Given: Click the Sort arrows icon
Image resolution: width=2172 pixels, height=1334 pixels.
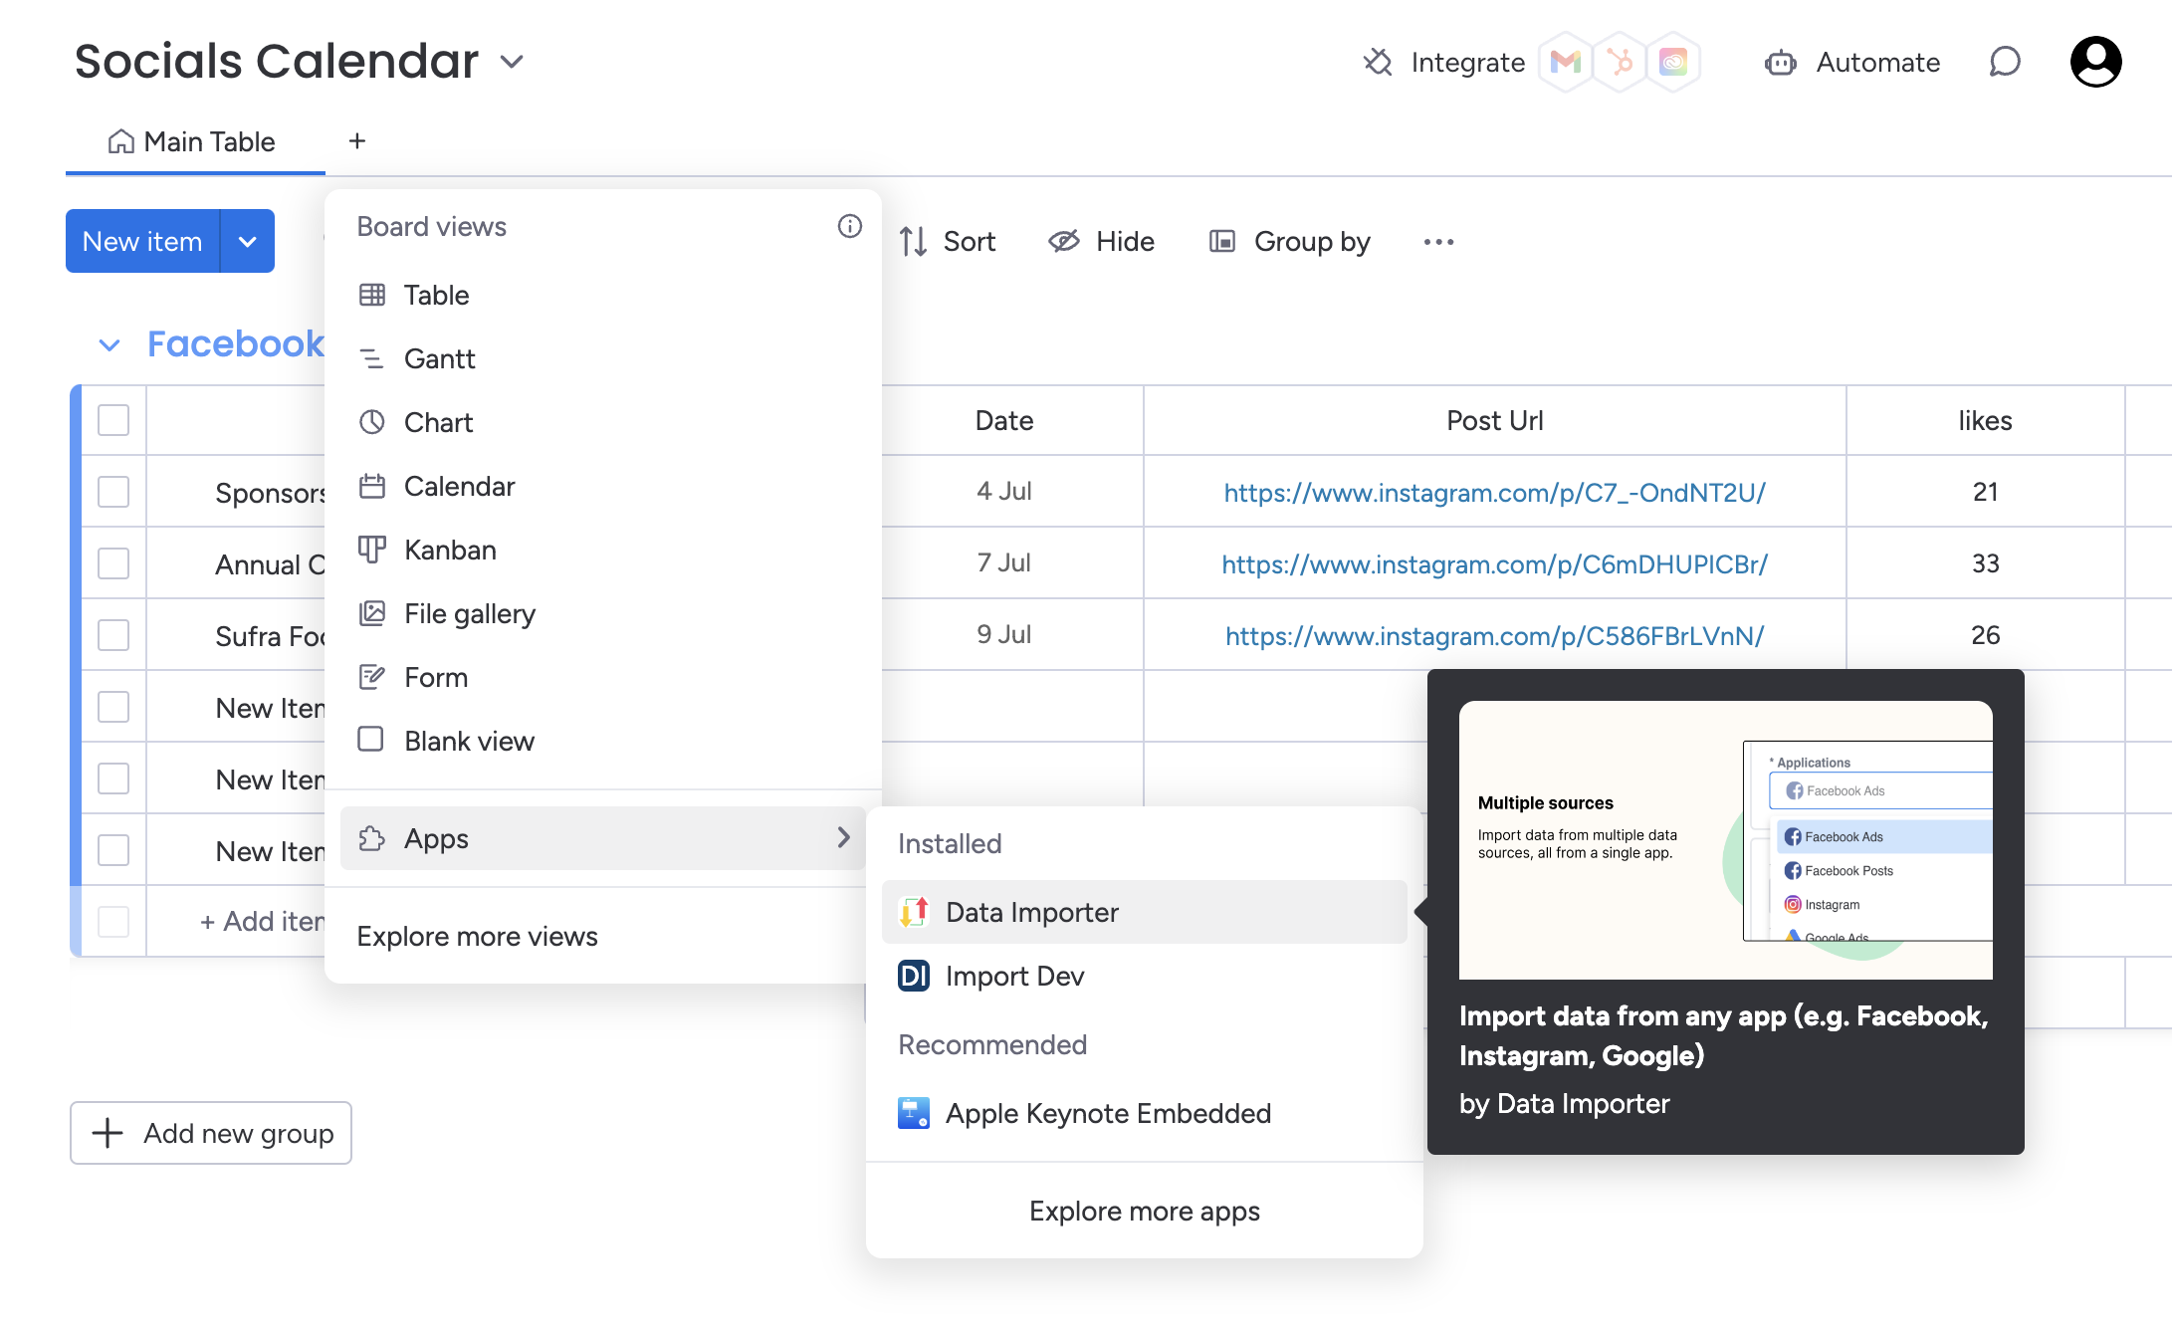Looking at the screenshot, I should click(x=913, y=241).
